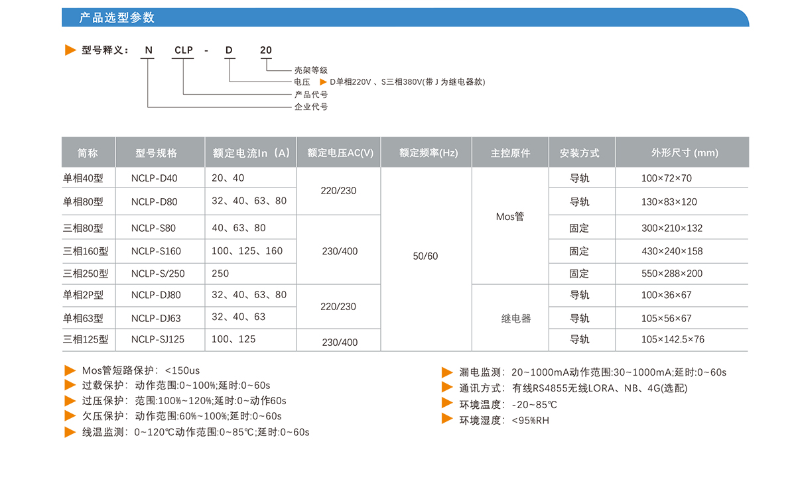Select the orange arrow next to 过载保护
Screen dimensions: 796x485
point(70,386)
